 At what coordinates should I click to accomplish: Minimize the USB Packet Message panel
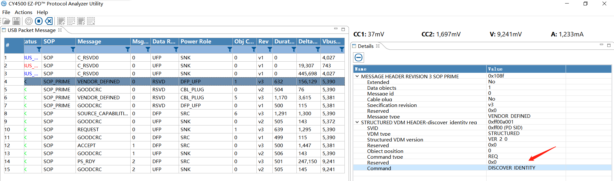tap(336, 29)
